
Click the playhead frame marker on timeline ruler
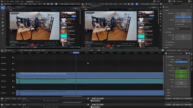(76, 53)
